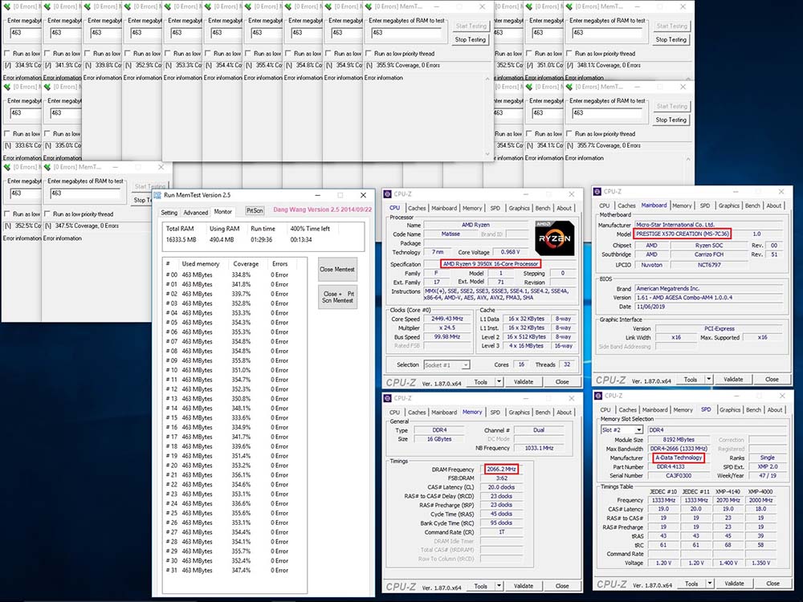
Task: Click the CPU-Z icon in the CPU tab window title bar
Action: click(x=389, y=194)
